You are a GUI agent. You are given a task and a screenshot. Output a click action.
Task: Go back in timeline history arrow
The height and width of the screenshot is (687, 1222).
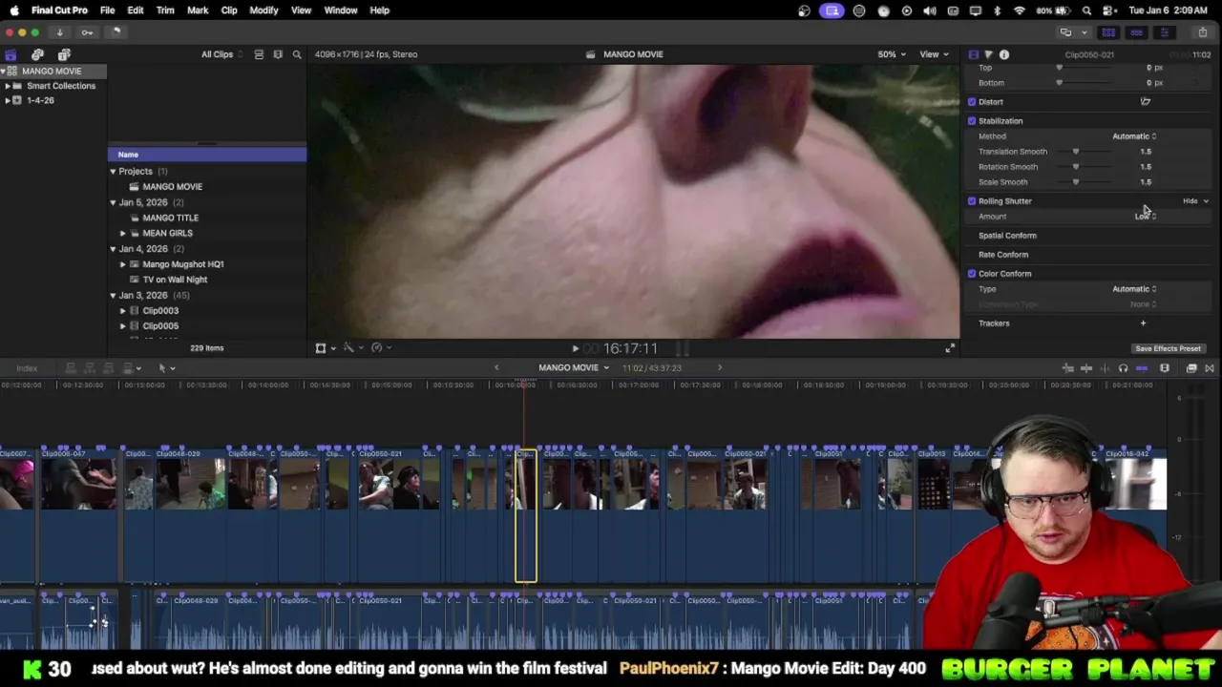coord(495,368)
